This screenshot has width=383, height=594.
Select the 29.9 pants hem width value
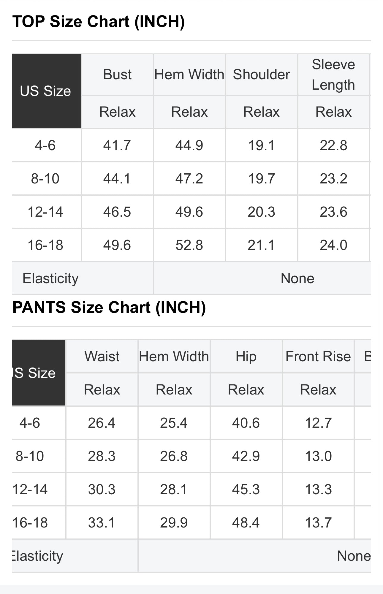click(x=174, y=522)
